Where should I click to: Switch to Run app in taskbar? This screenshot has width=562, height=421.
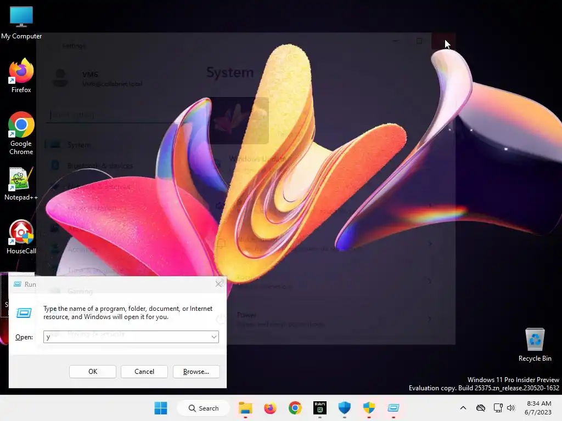point(394,408)
